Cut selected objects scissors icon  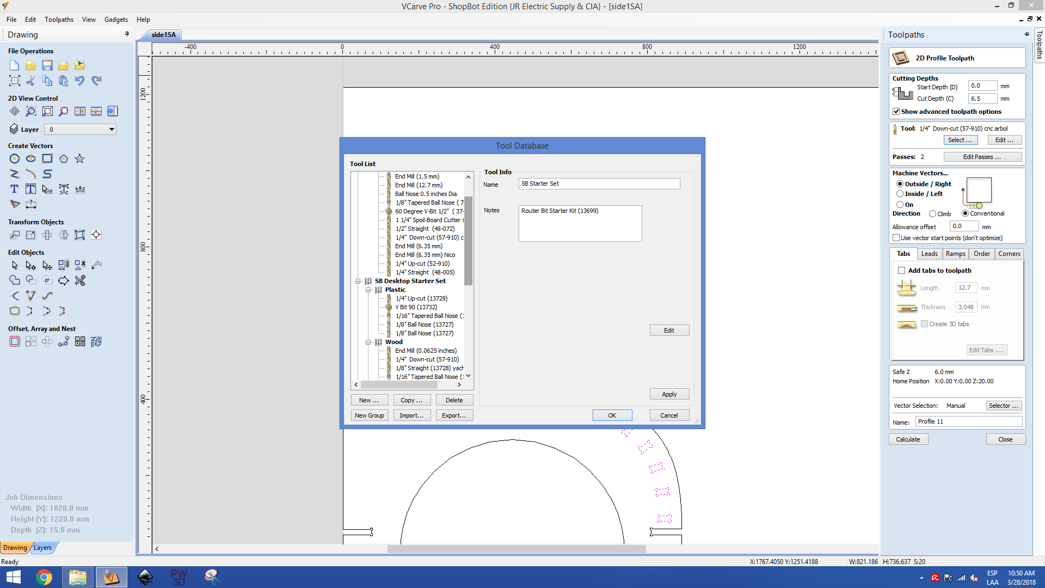pos(31,81)
